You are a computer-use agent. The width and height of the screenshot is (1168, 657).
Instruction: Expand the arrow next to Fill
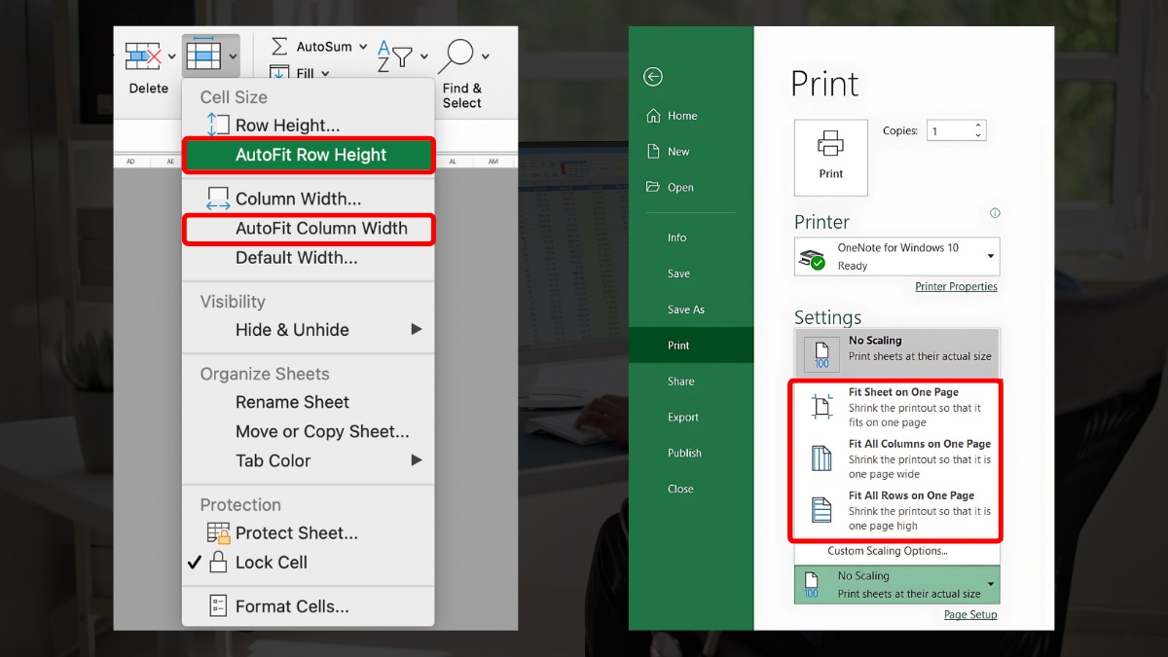click(324, 73)
